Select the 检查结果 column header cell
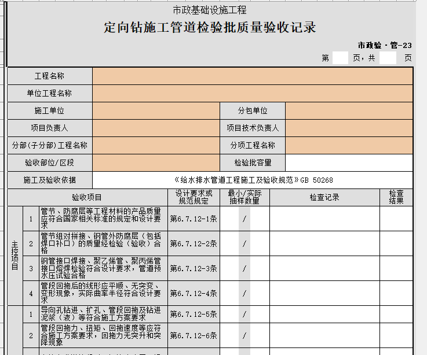 pyautogui.click(x=396, y=198)
